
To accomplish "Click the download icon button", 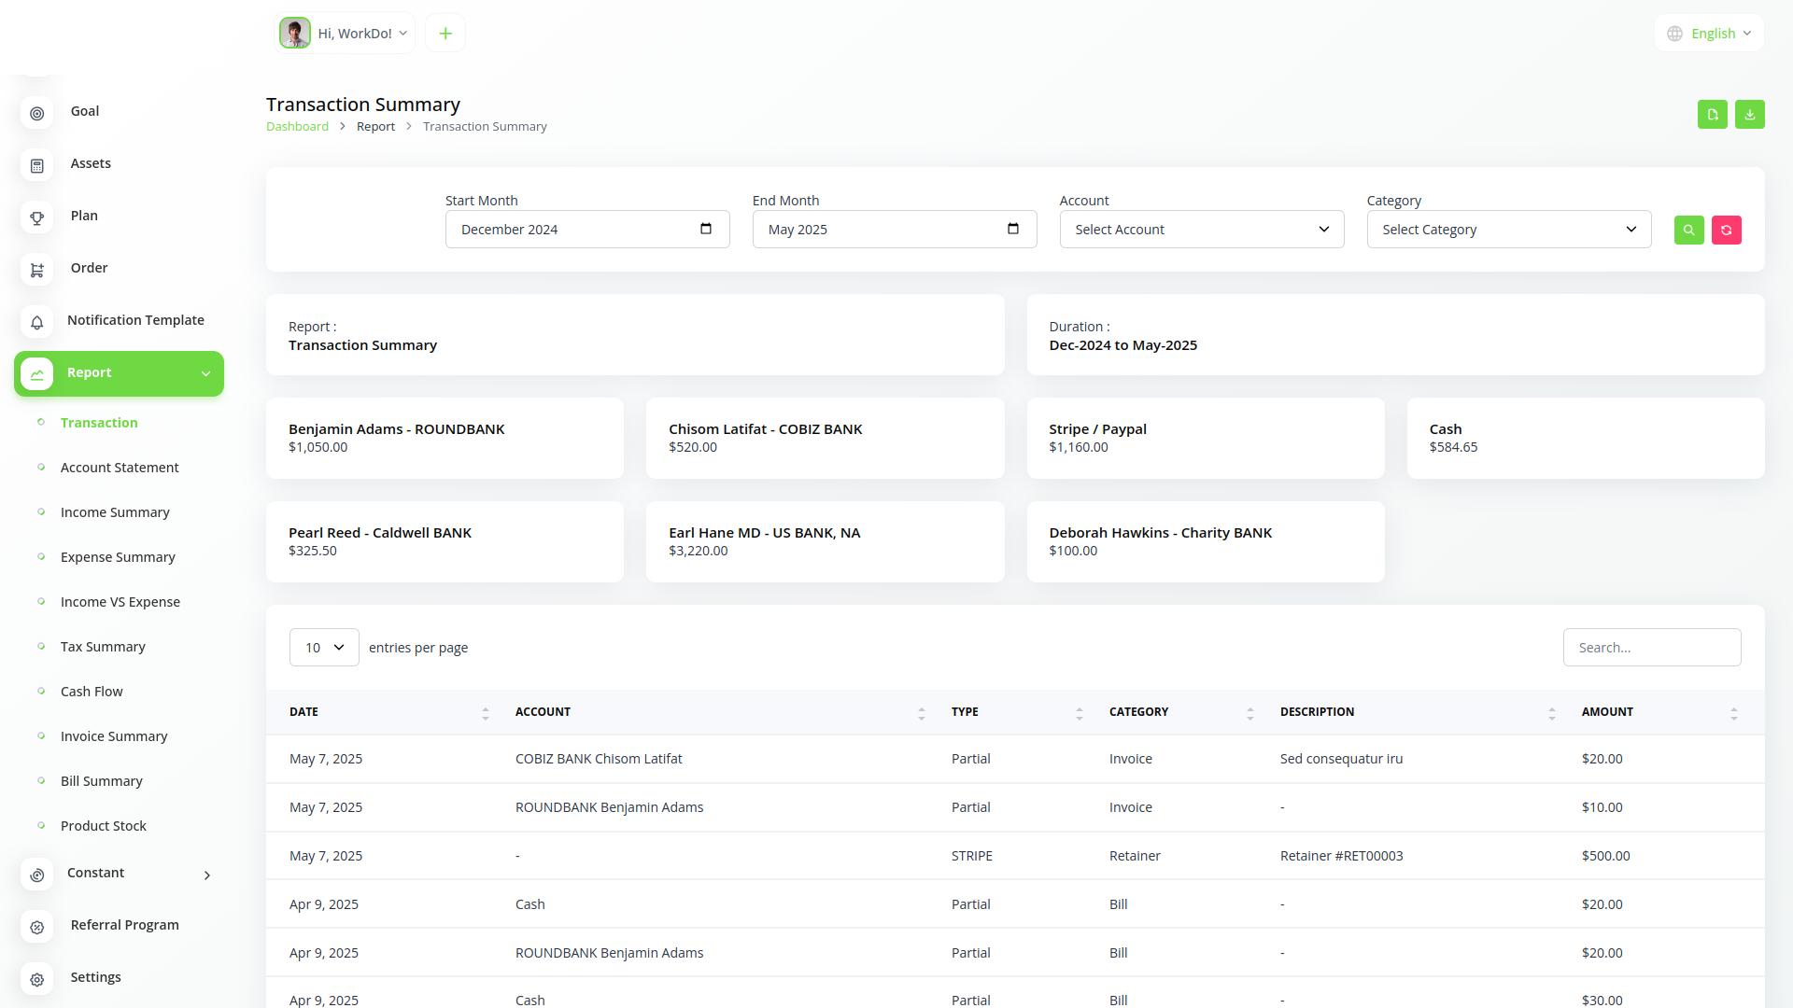I will (1749, 114).
